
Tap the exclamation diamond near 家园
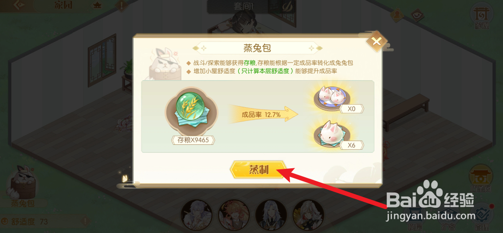(122, 5)
